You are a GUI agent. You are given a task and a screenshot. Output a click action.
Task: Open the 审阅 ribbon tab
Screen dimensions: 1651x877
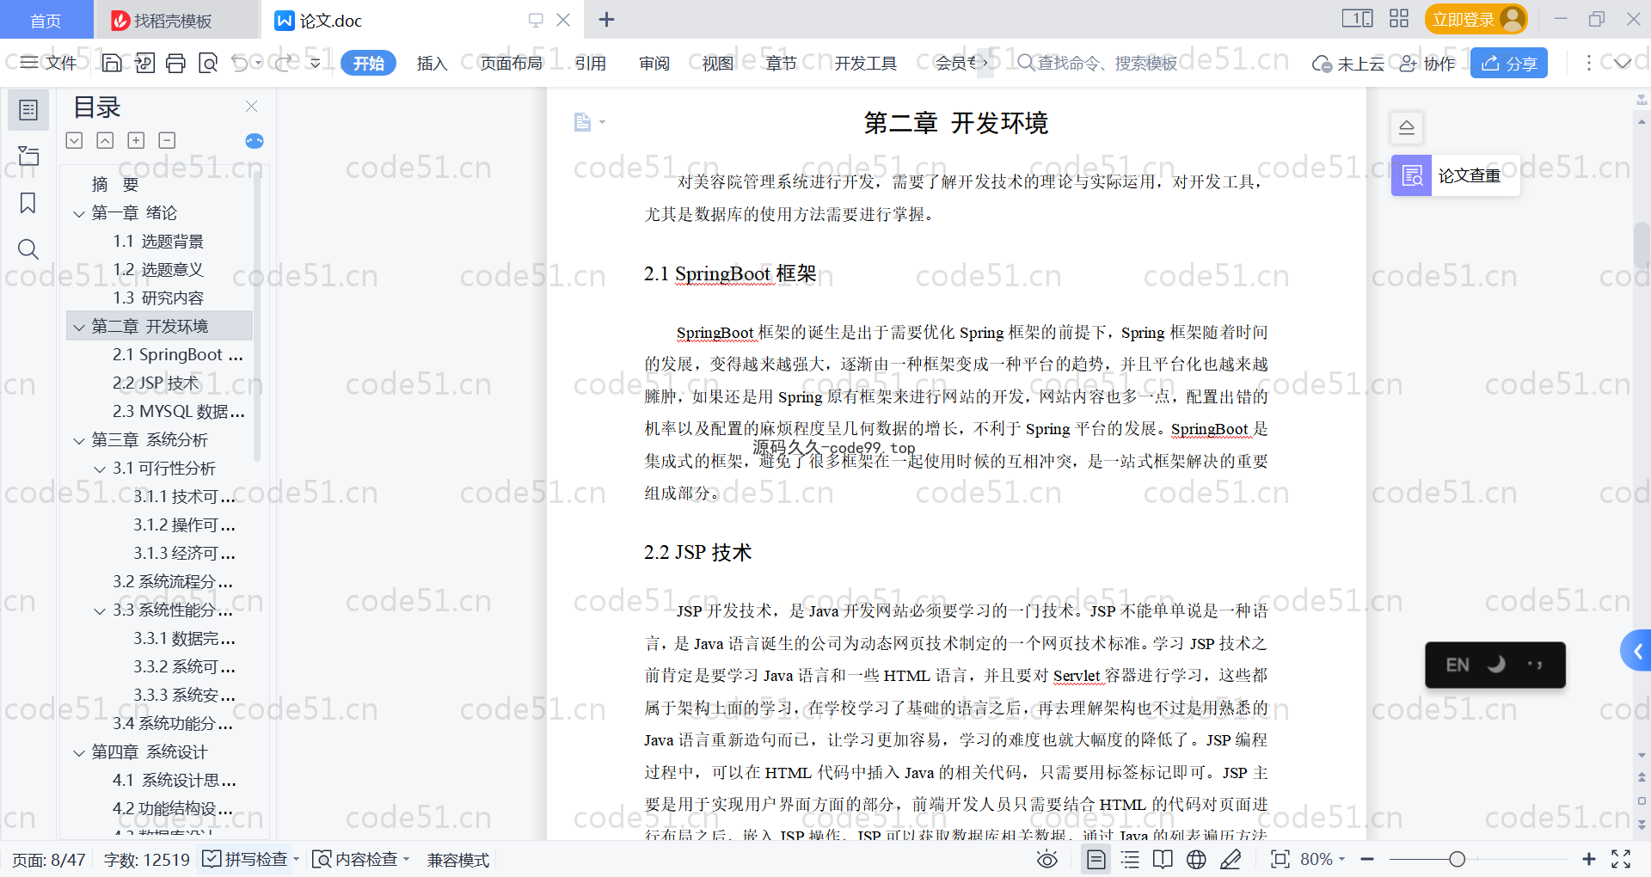point(654,63)
